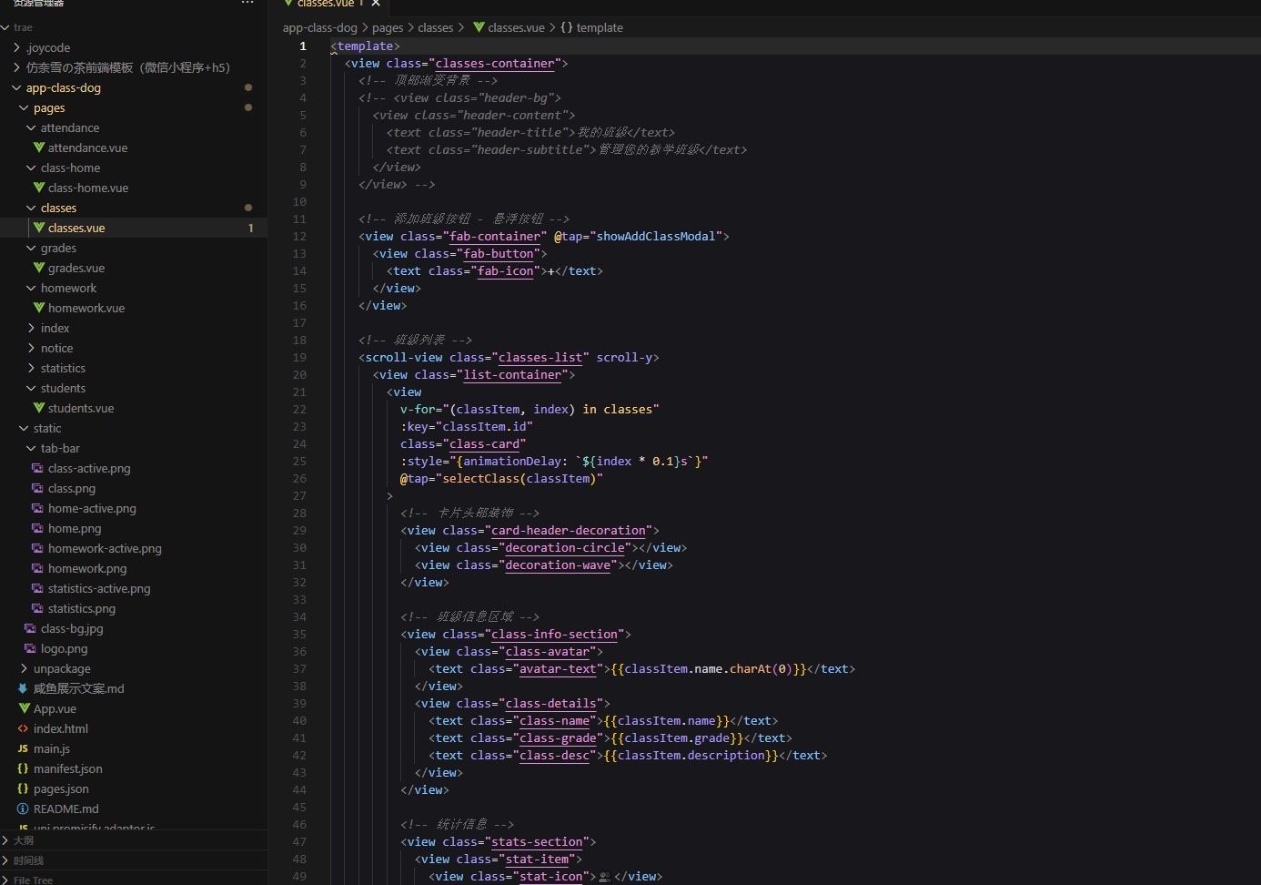Click the pages breadcrumb segment
The height and width of the screenshot is (885, 1261).
(x=388, y=27)
